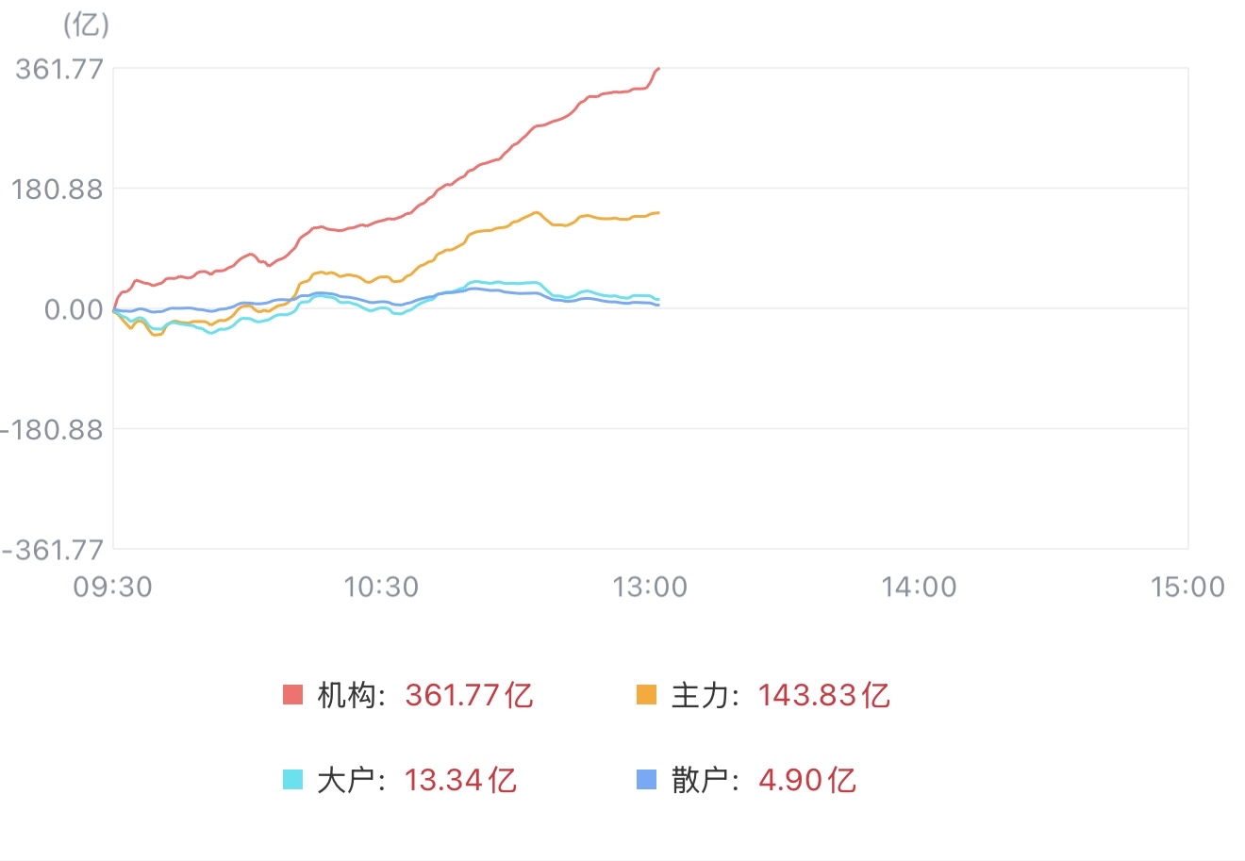Click the (亿) unit label
Viewport: 1245px width, 861px height.
pyautogui.click(x=86, y=25)
